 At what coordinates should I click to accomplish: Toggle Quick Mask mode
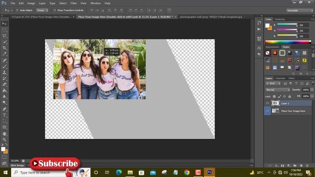coord(4,157)
